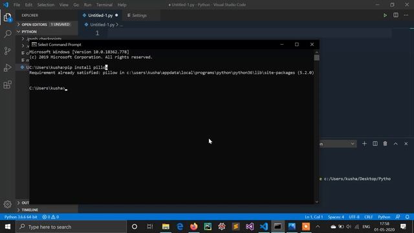This screenshot has width=414, height=233.
Task: Change encoding via UTF-8
Action: [x=354, y=217]
